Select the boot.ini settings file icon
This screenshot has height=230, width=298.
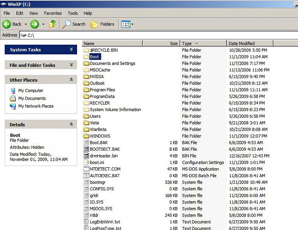tap(86, 162)
